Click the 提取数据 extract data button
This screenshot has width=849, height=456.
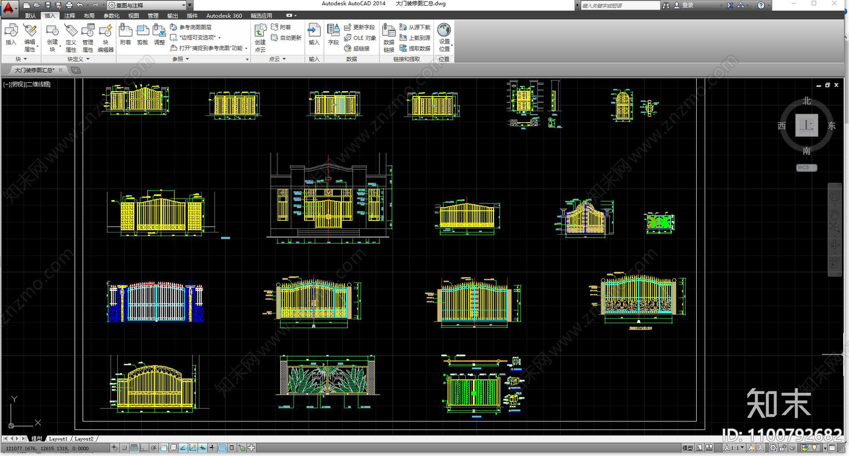[x=415, y=48]
